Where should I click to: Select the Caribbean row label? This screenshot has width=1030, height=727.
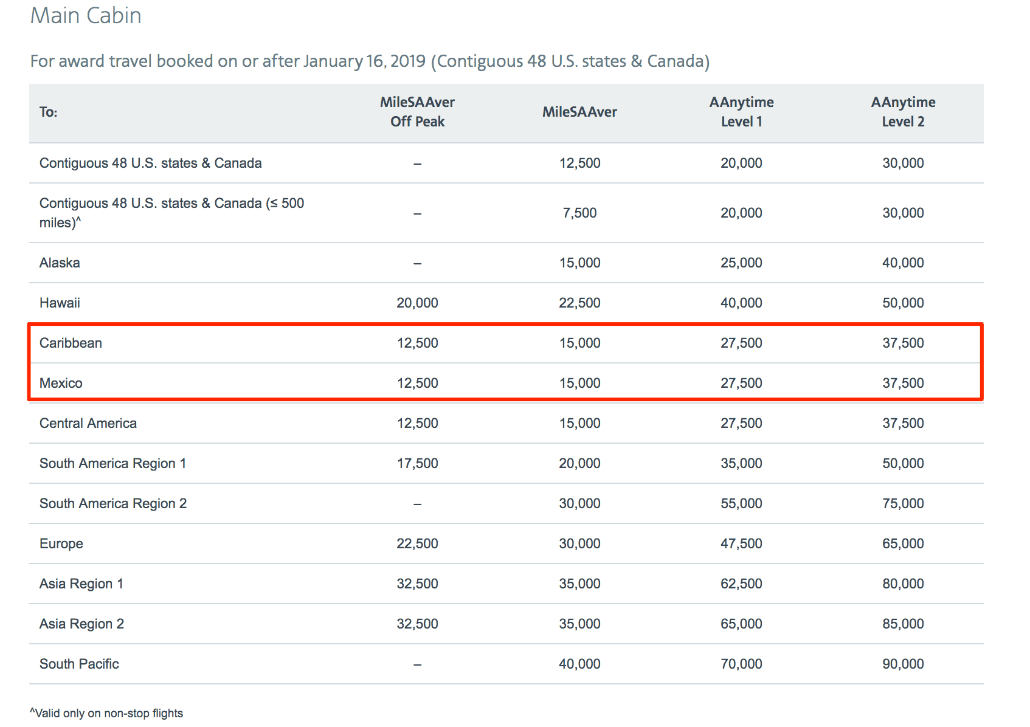coord(71,342)
